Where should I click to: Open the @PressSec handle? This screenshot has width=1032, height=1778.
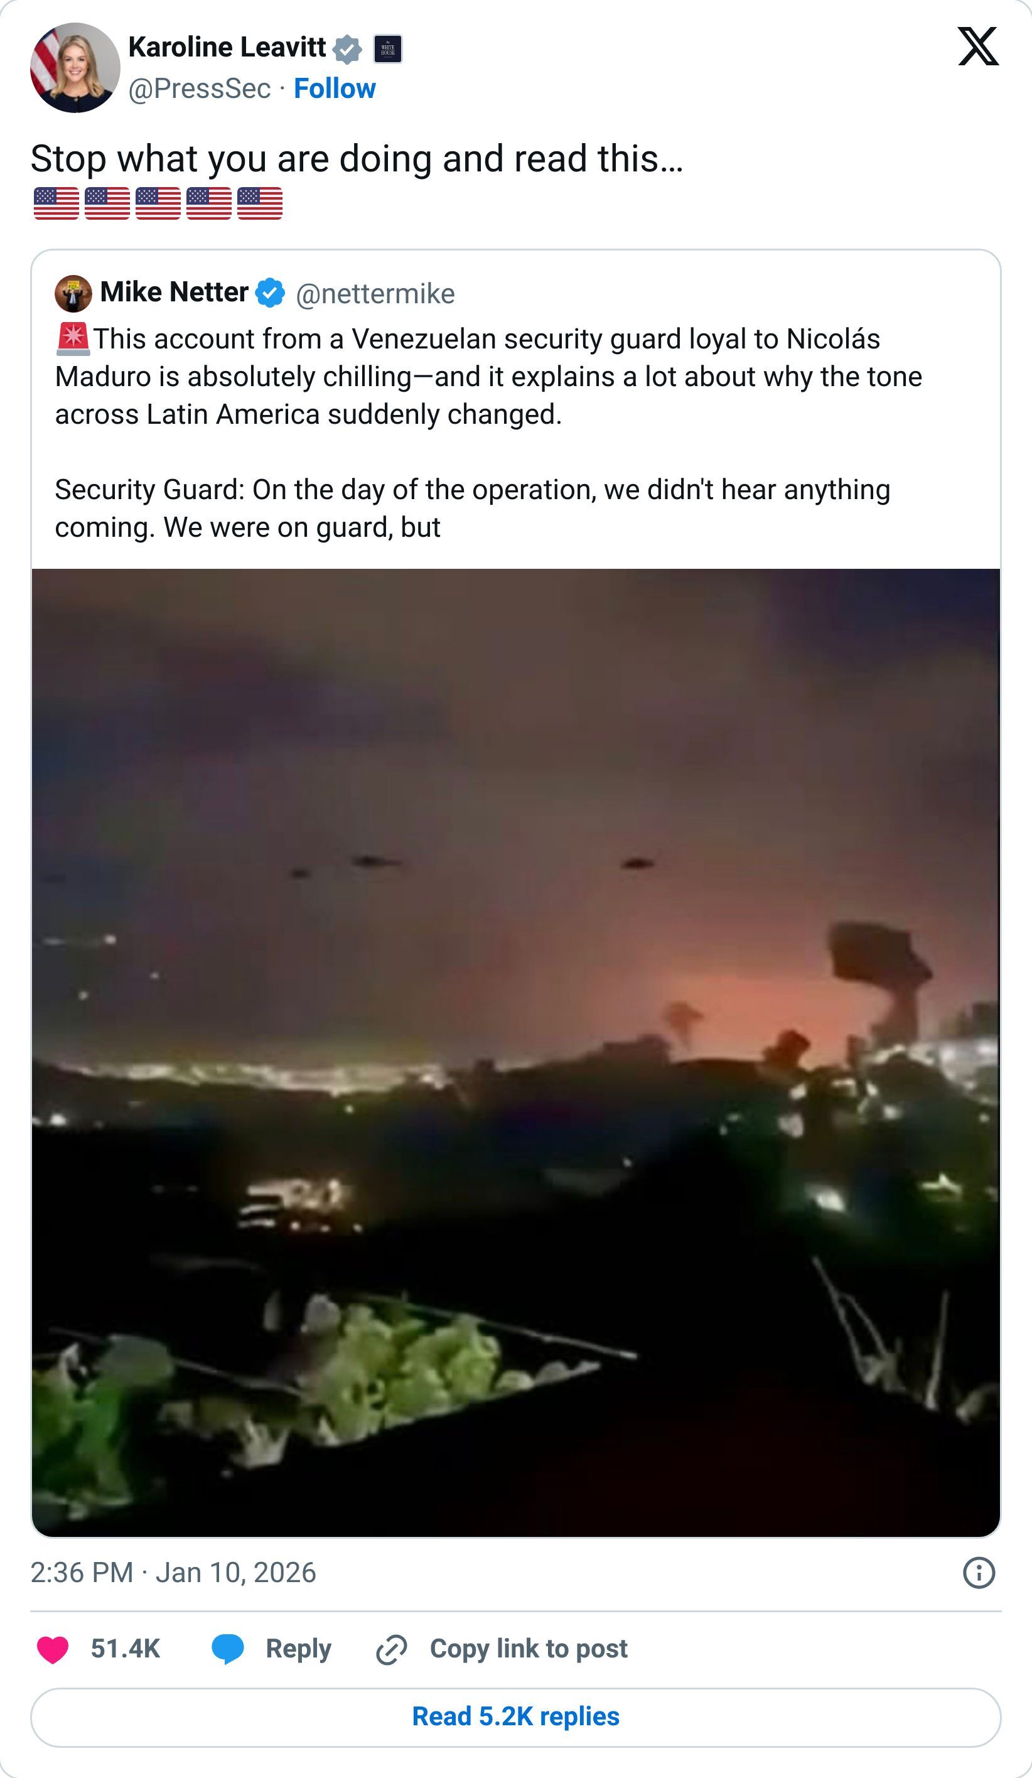click(x=200, y=89)
